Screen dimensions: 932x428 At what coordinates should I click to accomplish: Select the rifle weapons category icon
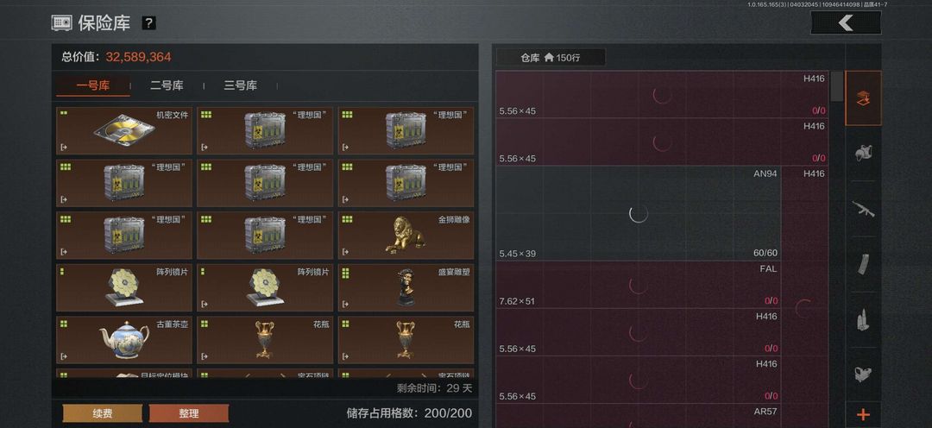coord(863,209)
